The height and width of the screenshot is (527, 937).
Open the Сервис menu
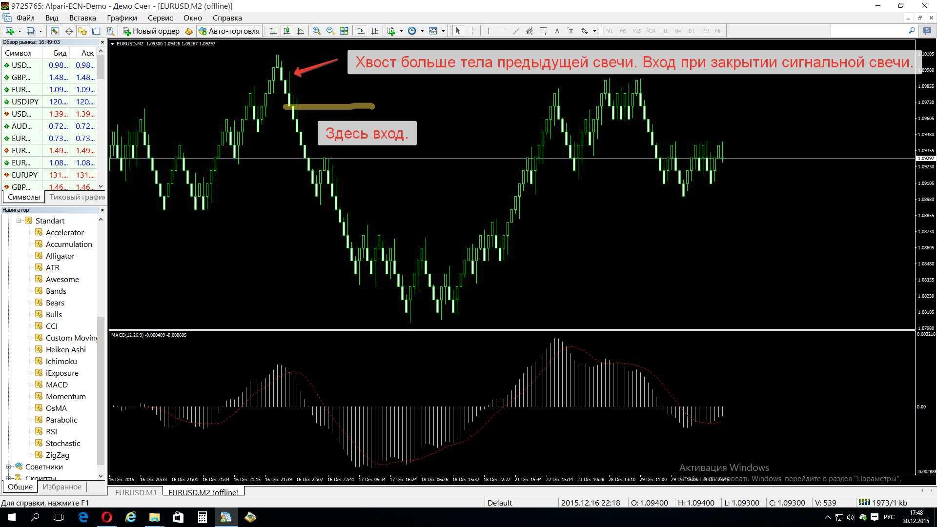pyautogui.click(x=160, y=18)
